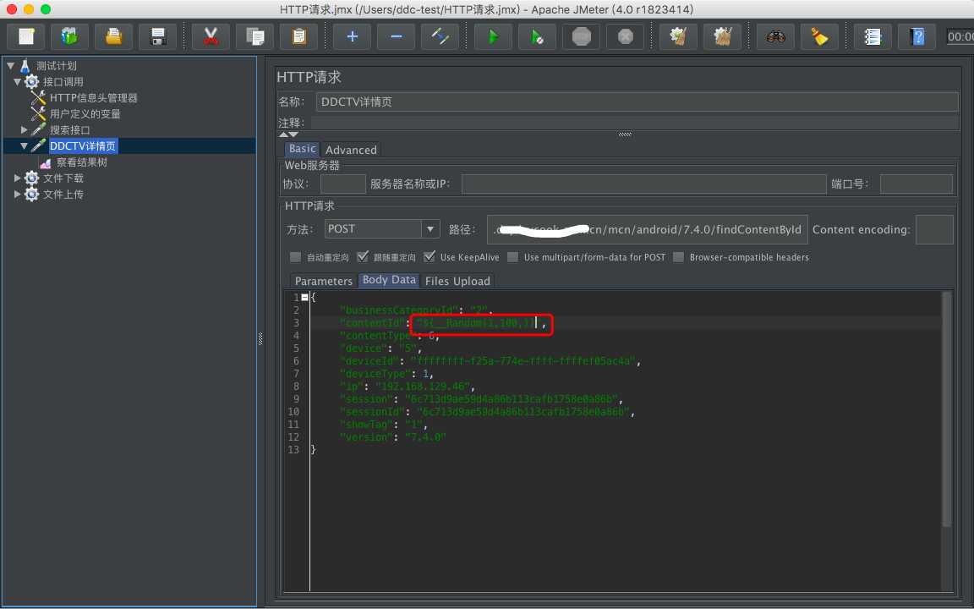Toggle the 跟随重定向 checkbox

(363, 256)
